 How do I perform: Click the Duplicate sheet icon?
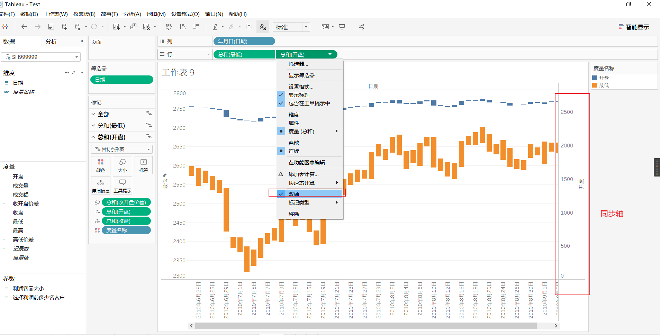pos(133,27)
